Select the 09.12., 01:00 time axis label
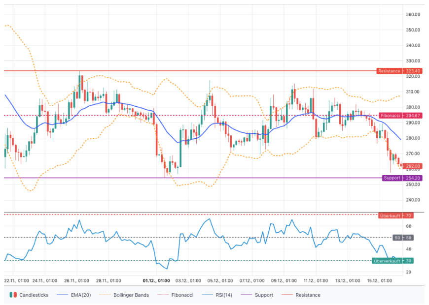 pyautogui.click(x=284, y=281)
